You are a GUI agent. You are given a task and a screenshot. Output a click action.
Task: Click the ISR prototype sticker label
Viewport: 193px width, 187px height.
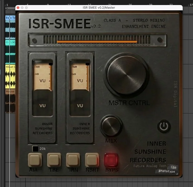click(167, 169)
